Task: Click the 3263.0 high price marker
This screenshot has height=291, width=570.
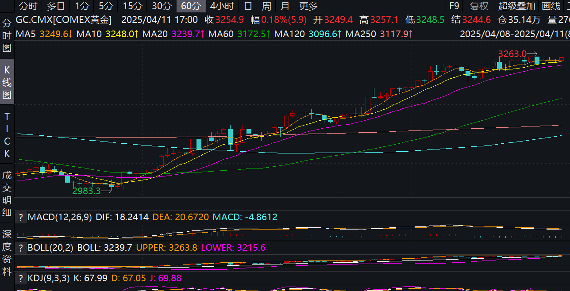Action: coord(512,54)
